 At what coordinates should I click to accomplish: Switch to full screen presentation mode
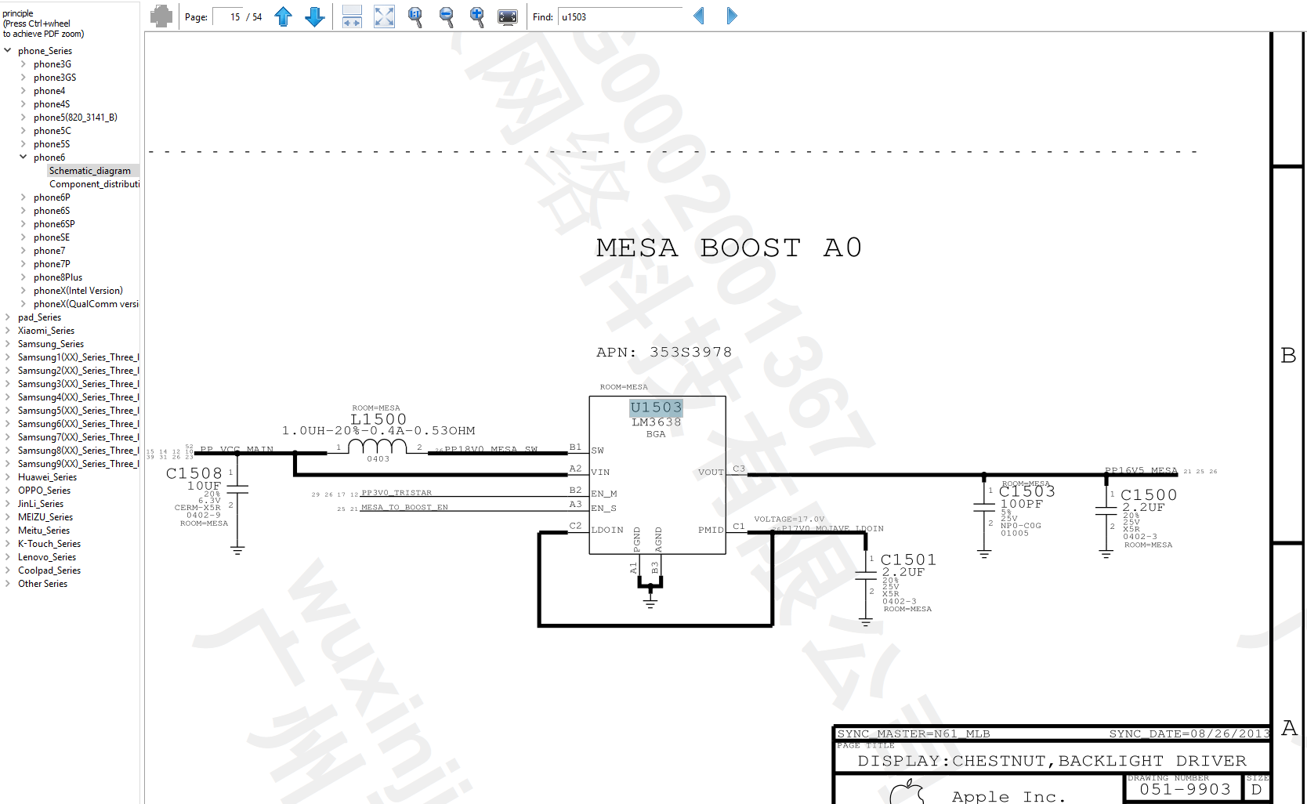tap(508, 16)
